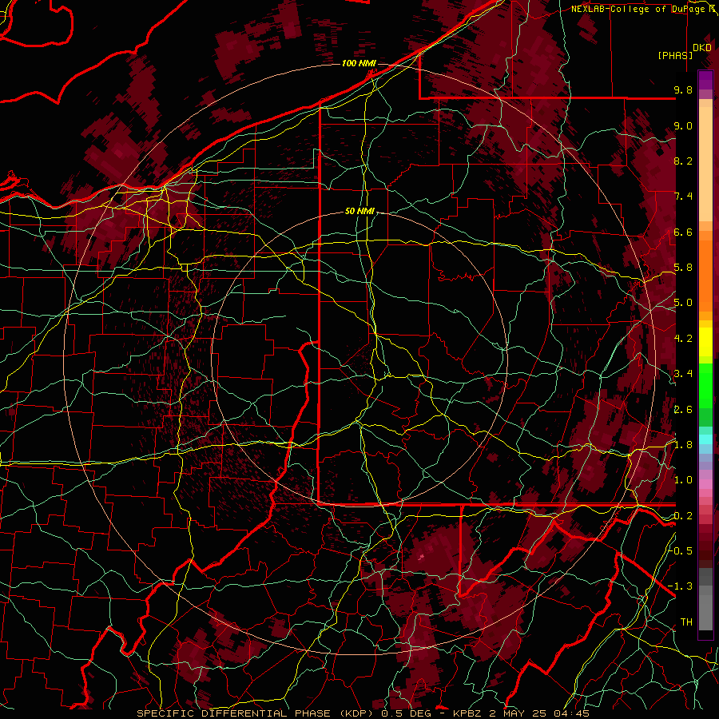719x719 pixels.
Task: Click the 9.8 value on the color scale
Action: [683, 89]
